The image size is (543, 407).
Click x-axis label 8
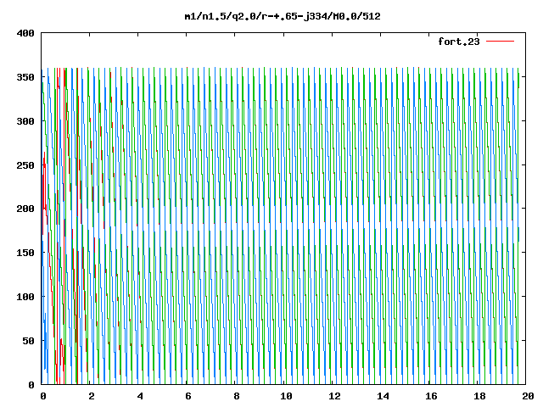(237, 396)
